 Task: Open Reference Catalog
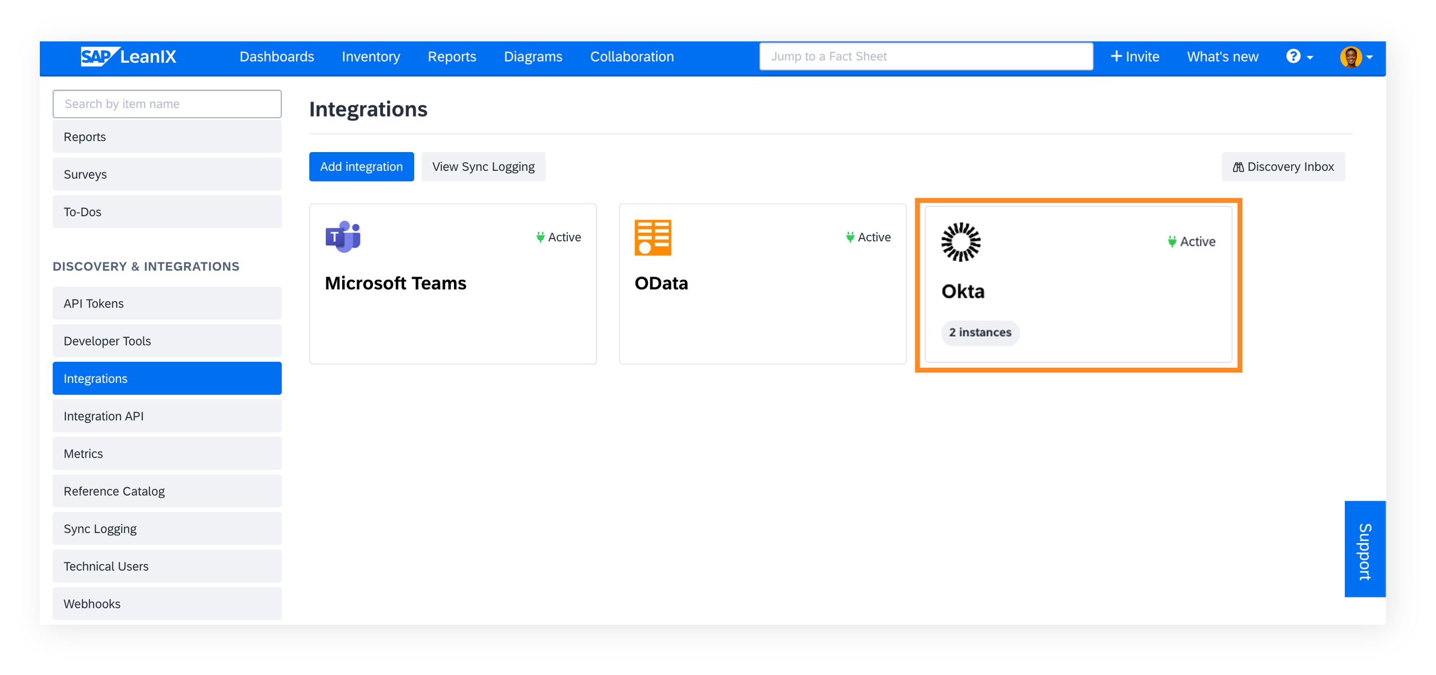pos(167,491)
